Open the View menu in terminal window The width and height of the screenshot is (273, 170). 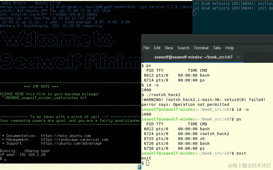click(169, 48)
